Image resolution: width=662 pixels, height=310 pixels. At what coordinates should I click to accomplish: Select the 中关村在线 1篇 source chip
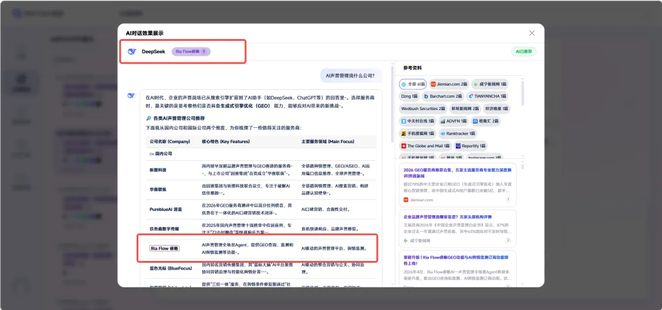click(x=417, y=121)
